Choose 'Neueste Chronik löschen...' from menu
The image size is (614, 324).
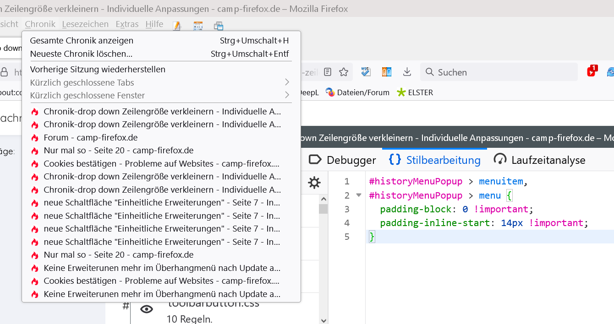point(81,54)
